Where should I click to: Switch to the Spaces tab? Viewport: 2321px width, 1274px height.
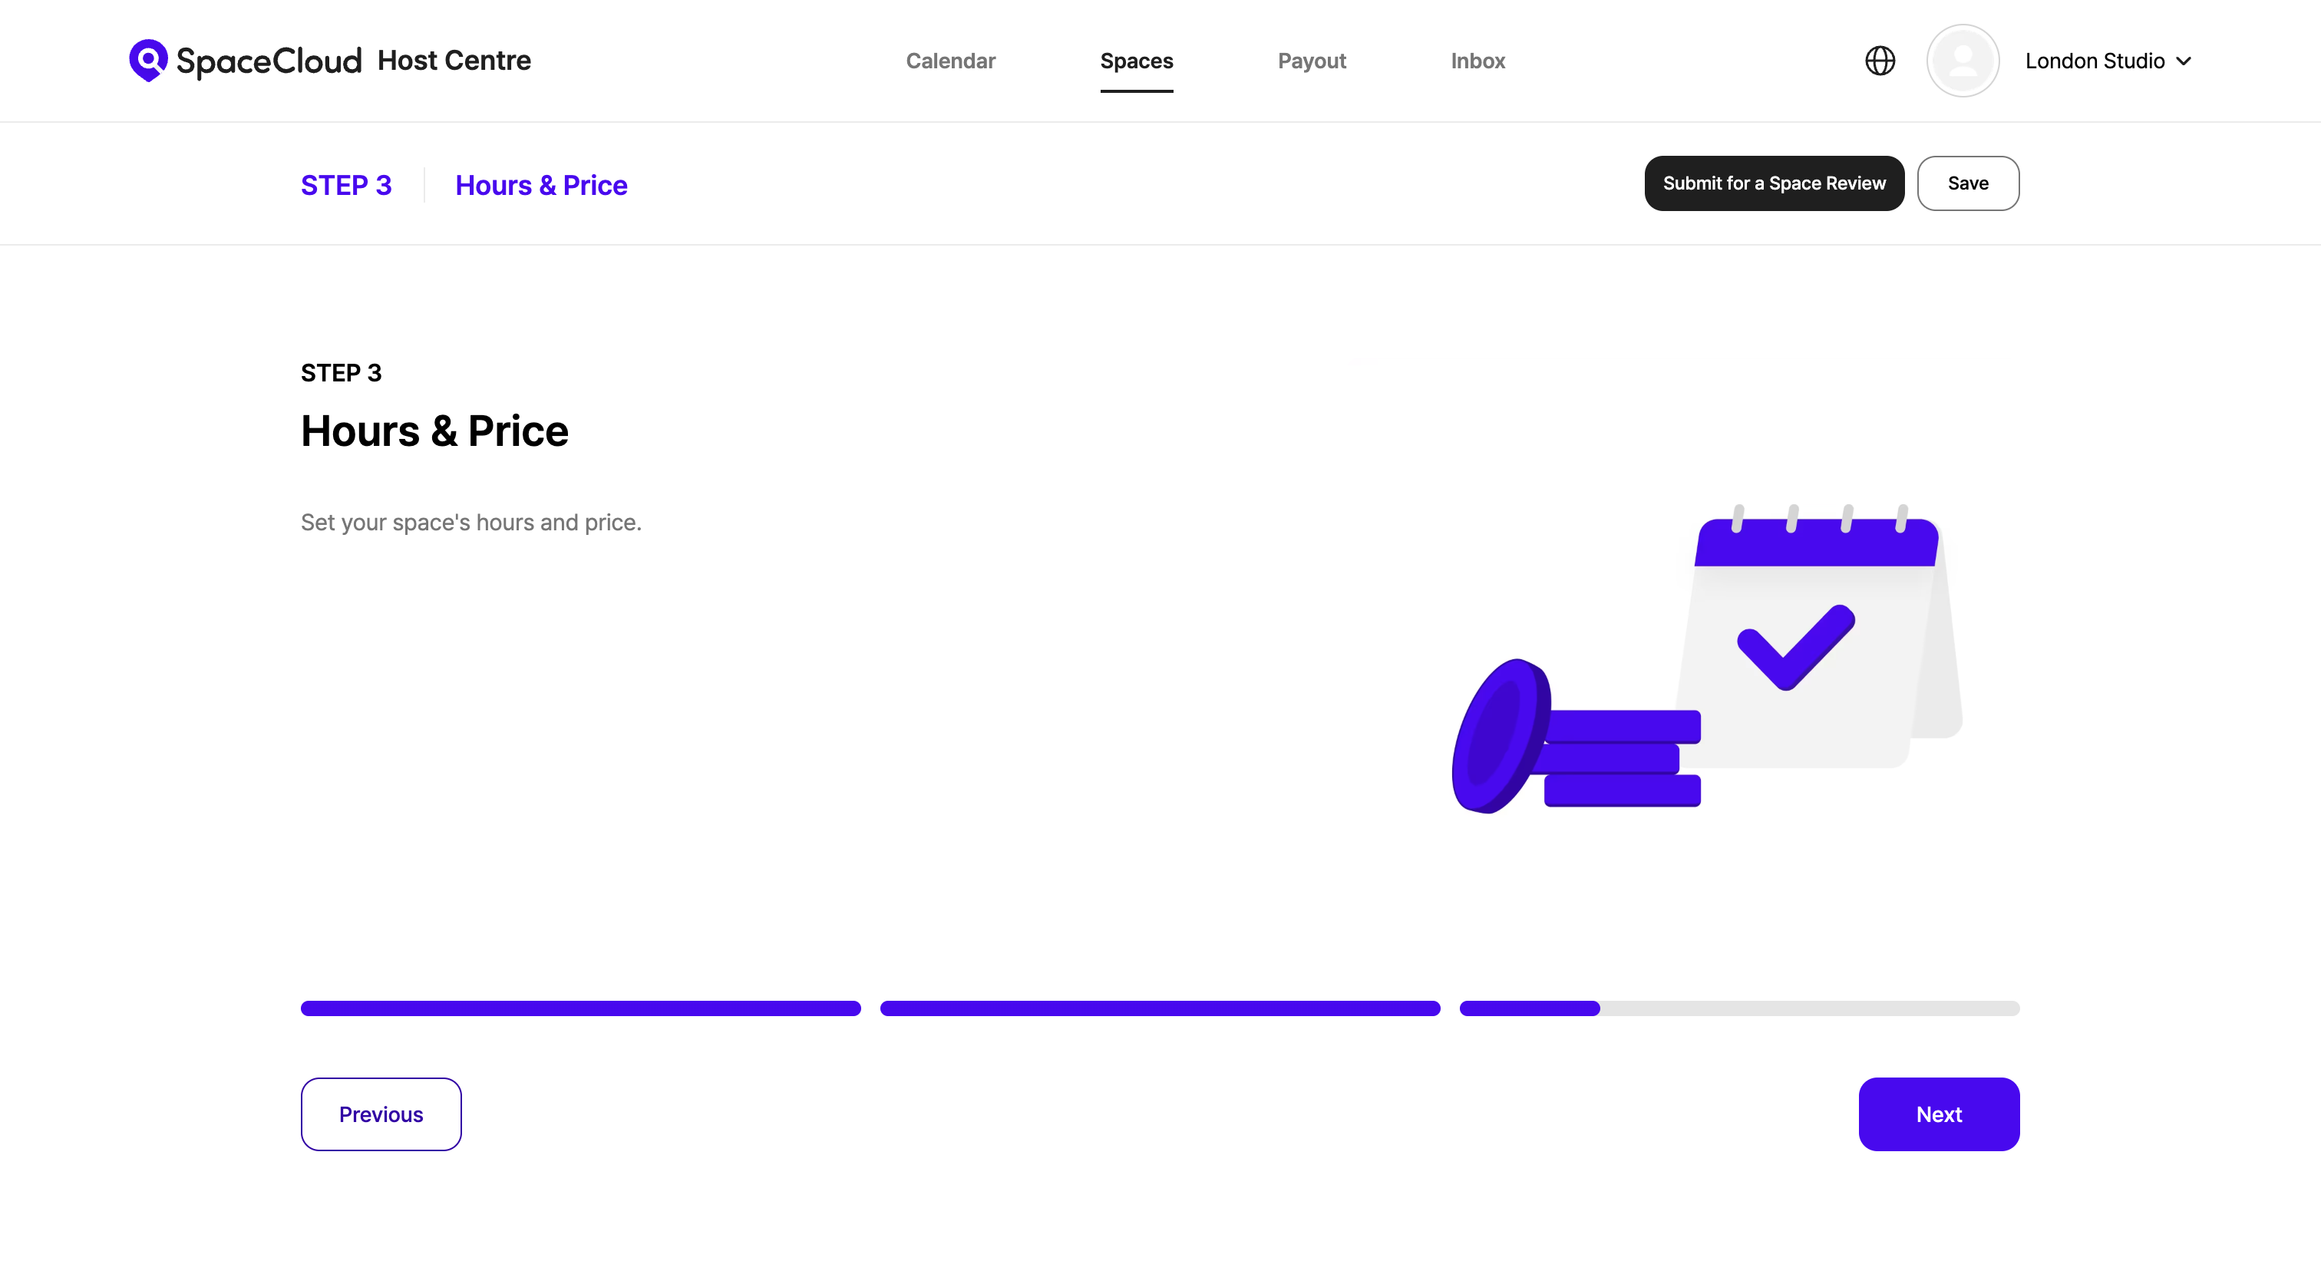(x=1136, y=61)
